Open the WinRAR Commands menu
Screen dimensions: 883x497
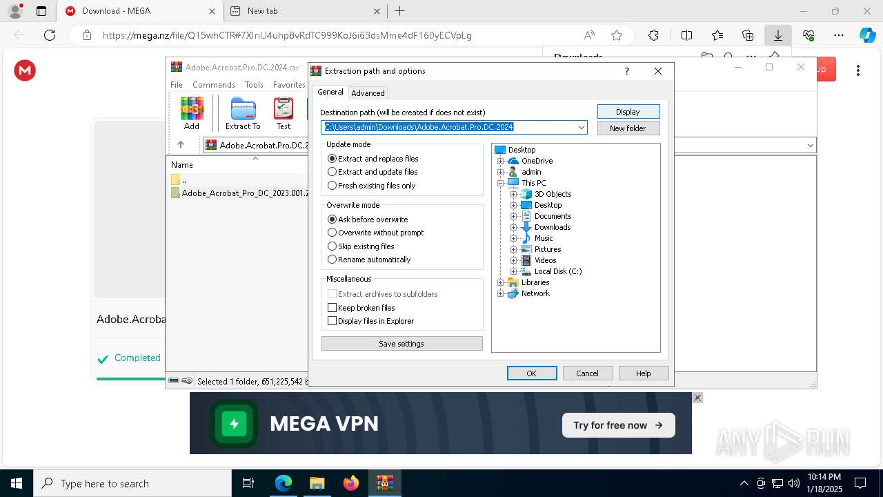pyautogui.click(x=214, y=85)
